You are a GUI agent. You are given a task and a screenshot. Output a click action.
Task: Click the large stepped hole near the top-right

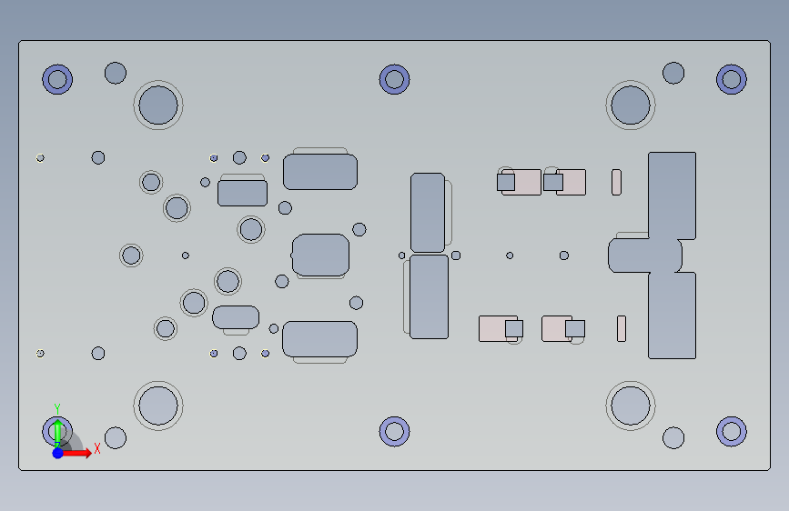point(631,105)
